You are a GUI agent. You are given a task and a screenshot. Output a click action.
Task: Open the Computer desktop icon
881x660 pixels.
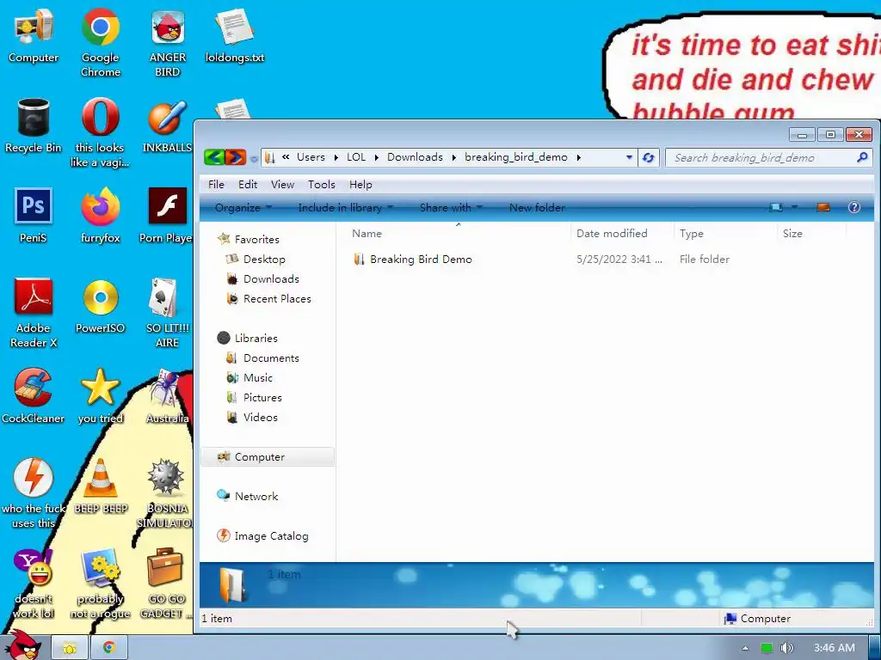click(34, 34)
